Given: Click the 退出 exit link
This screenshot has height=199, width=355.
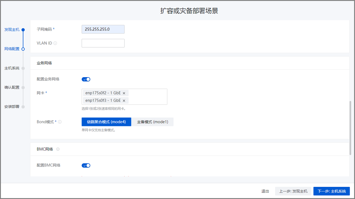Looking at the screenshot, I should 265,191.
